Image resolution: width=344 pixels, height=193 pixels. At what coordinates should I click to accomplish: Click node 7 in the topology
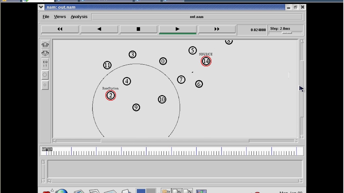181,80
